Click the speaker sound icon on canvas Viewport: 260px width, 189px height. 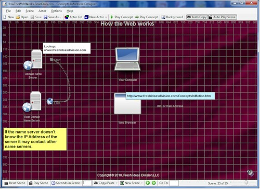point(250,173)
